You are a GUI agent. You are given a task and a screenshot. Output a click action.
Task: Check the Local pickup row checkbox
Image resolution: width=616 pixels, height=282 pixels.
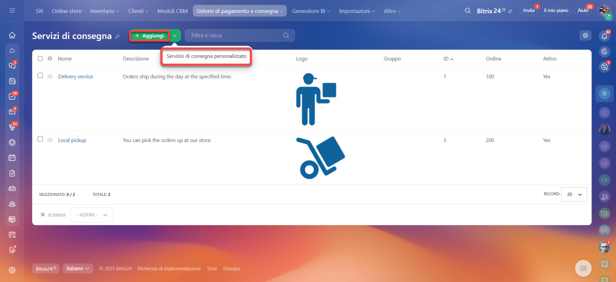[x=40, y=139]
